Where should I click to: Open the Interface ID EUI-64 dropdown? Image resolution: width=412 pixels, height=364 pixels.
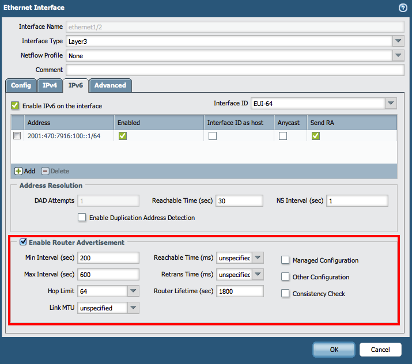coord(391,103)
